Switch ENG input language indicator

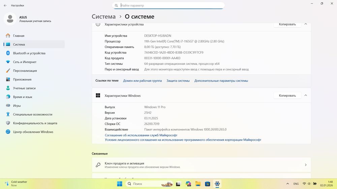[x=296, y=184]
